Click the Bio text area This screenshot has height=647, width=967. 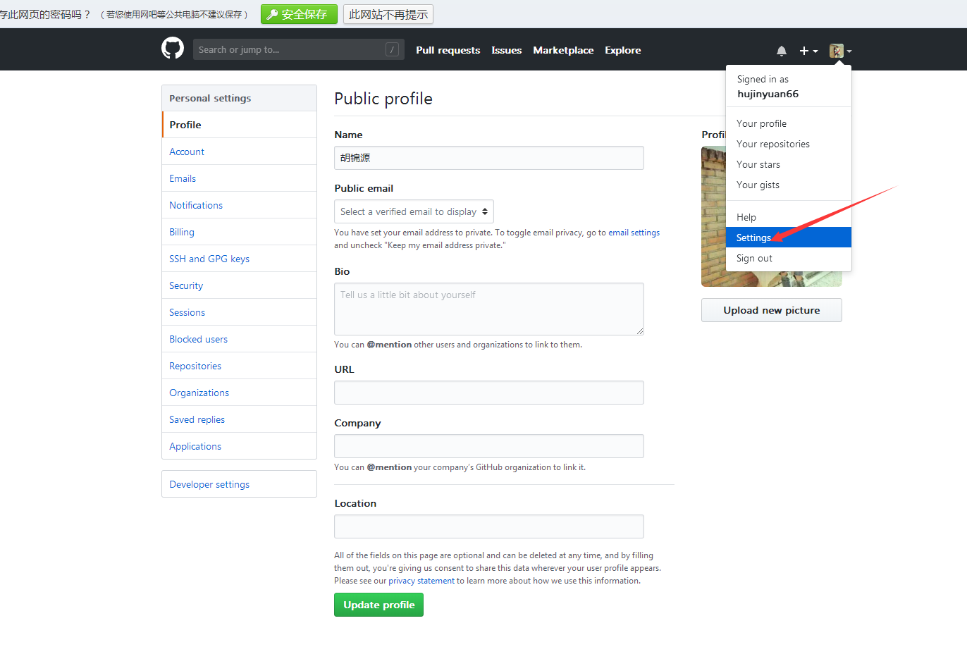(488, 309)
